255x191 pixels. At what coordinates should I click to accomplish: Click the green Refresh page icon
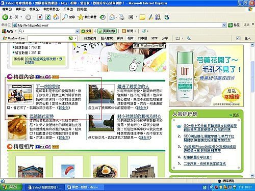click(x=48, y=17)
